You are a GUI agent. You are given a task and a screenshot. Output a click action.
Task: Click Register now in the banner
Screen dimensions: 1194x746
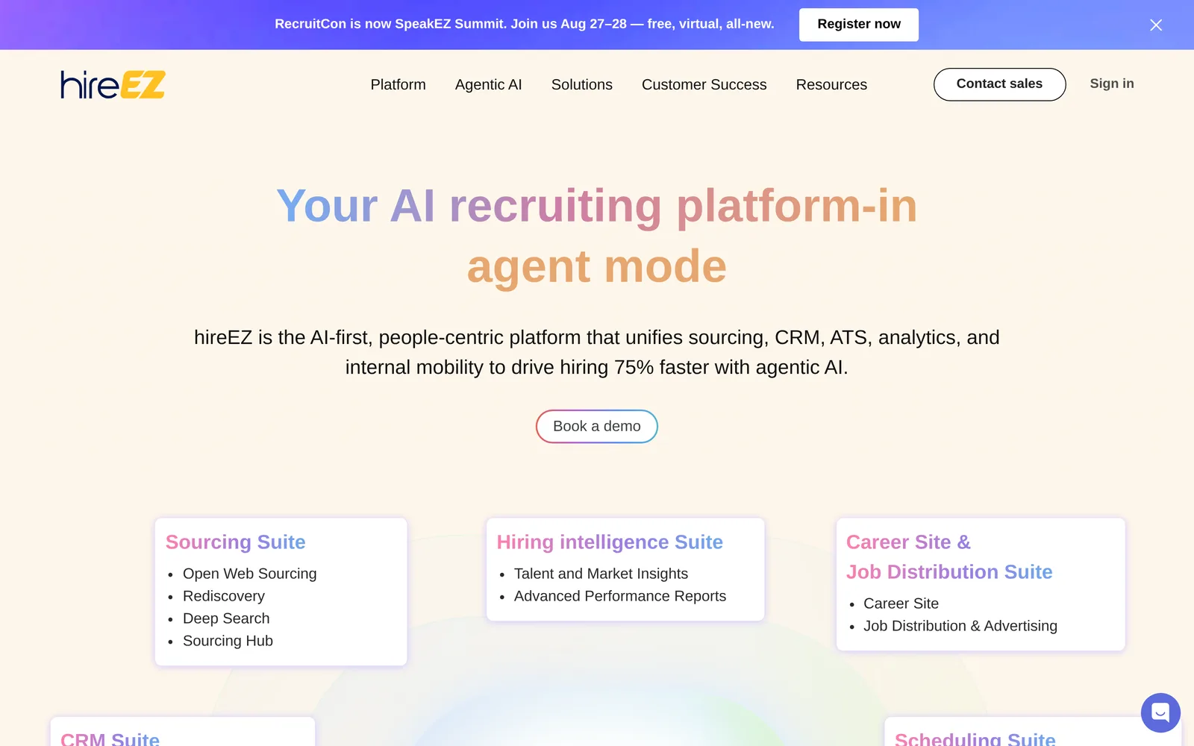click(x=859, y=25)
